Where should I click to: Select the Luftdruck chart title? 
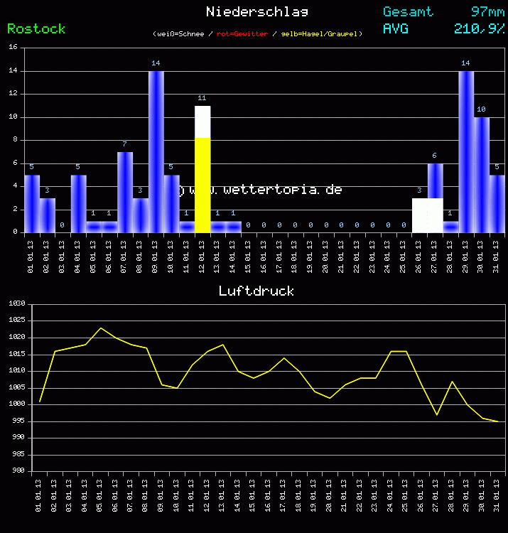pos(256,291)
